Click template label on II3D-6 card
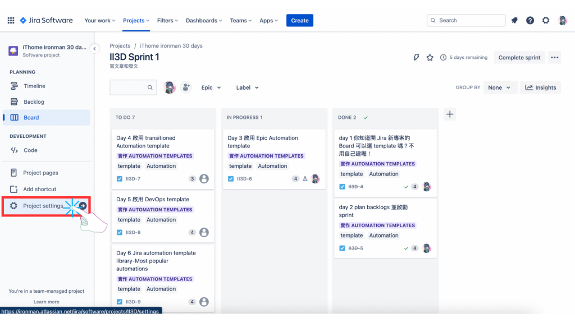Screen dimensions: 575x323 [240, 166]
